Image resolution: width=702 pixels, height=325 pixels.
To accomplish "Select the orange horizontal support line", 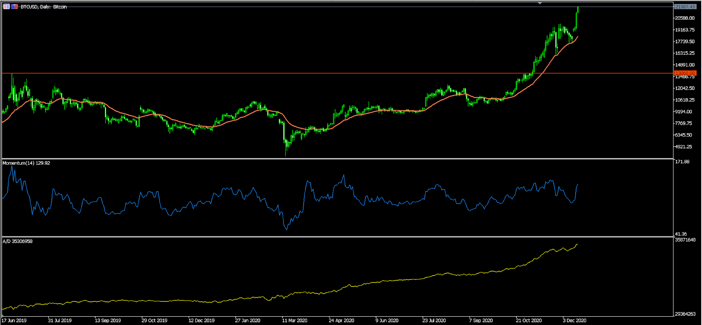I will (x=337, y=73).
